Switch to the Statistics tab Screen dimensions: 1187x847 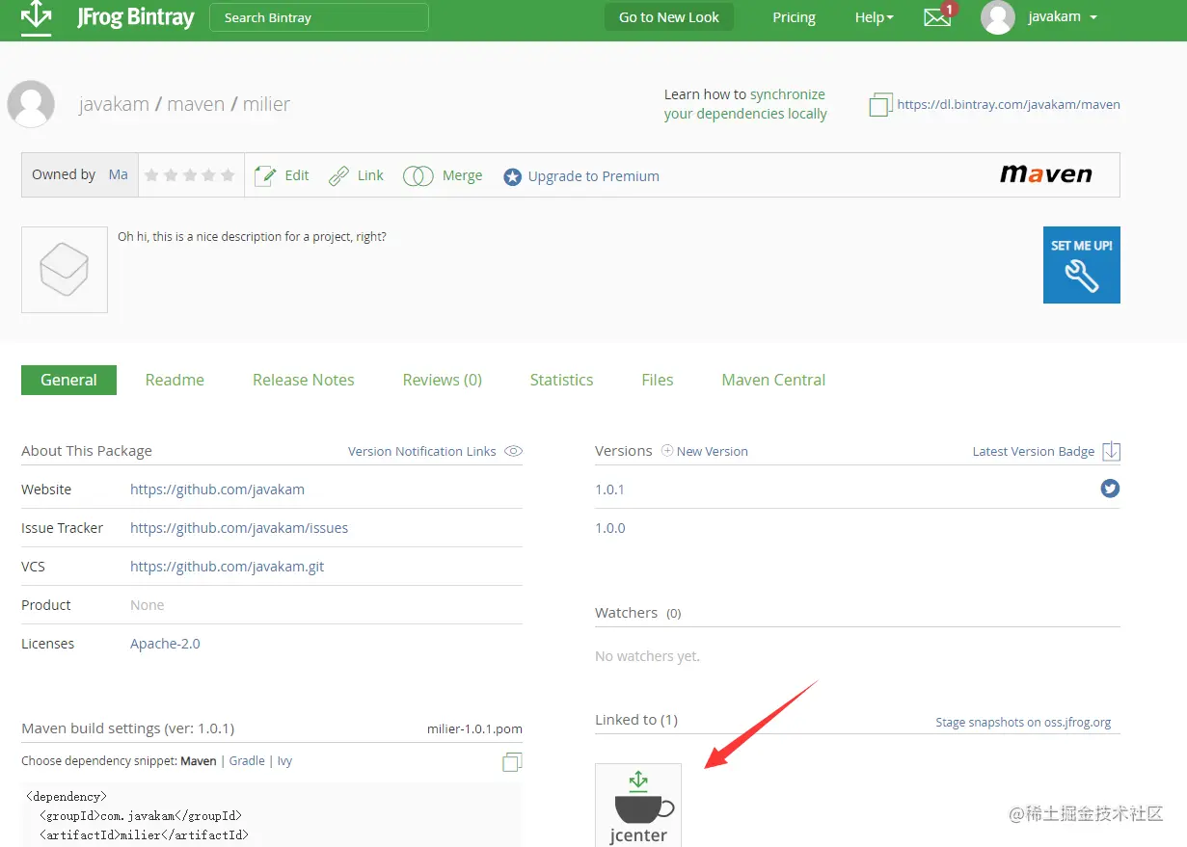tap(561, 380)
